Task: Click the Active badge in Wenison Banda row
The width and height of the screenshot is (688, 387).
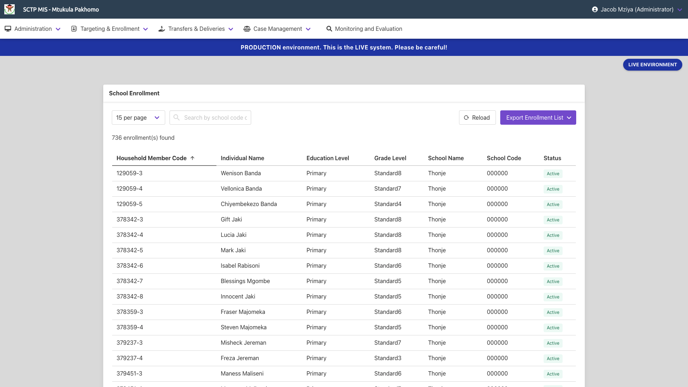Action: (x=553, y=174)
